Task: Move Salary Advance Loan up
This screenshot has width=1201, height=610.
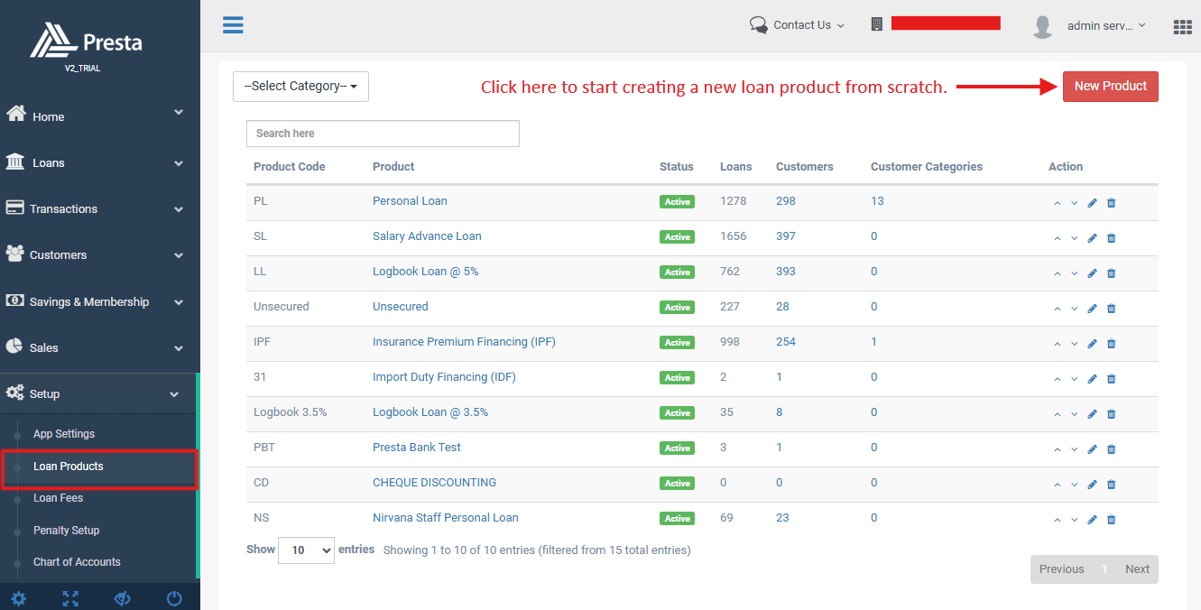Action: (x=1058, y=238)
